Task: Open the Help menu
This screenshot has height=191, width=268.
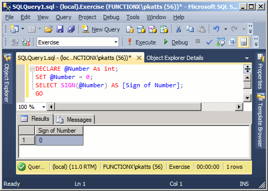Action: tap(179, 17)
